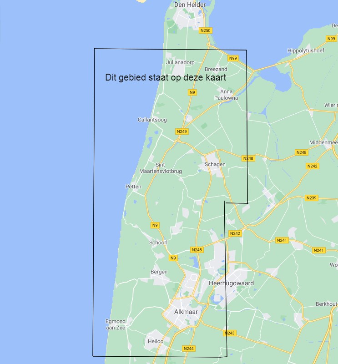Click the Heerhugowaard place name
This screenshot has height=364, width=338.
231,283
